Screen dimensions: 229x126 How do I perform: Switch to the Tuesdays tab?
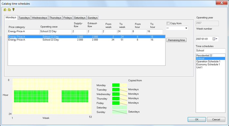coord(24,18)
